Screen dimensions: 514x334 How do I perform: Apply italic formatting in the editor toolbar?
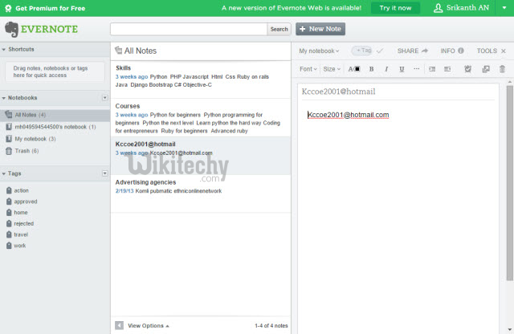(385, 69)
